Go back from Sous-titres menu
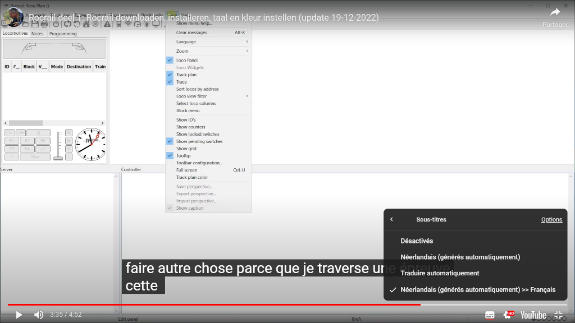The width and height of the screenshot is (575, 323). click(x=391, y=219)
